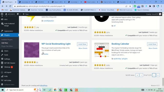Open a new browser tab
Viewport: 164px width, 92px height.
(135, 2)
